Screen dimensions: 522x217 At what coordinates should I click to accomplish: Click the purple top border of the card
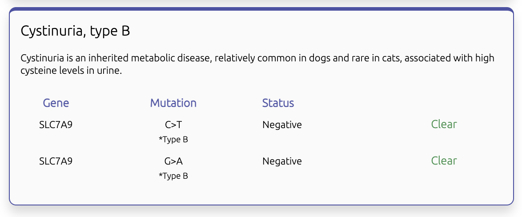pyautogui.click(x=261, y=9)
